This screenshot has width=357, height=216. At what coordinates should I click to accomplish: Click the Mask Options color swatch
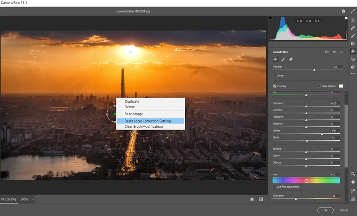click(x=341, y=86)
